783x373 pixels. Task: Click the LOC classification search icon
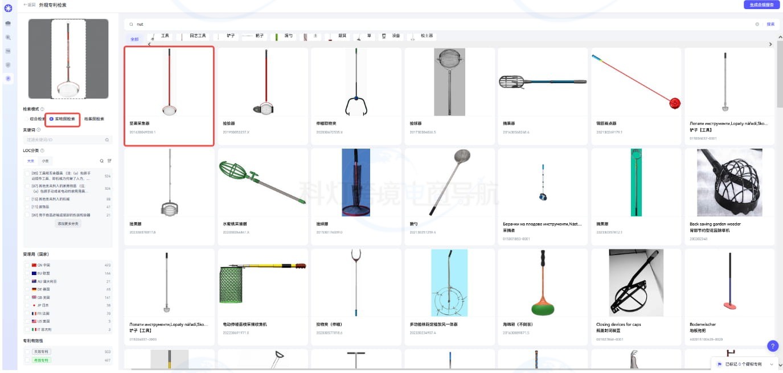click(102, 161)
